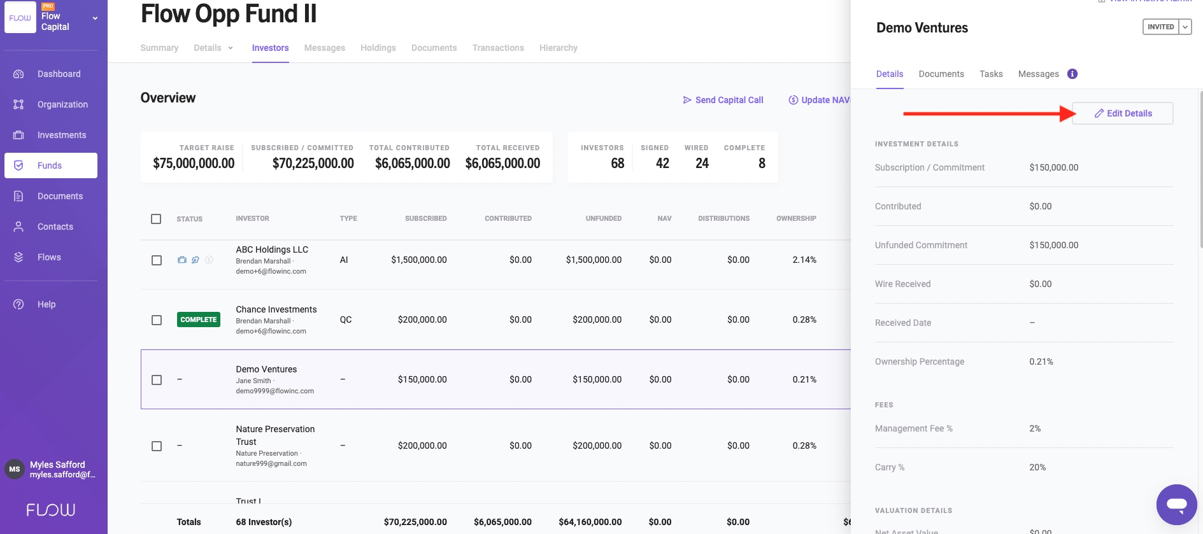Click the wired status icon for ABC Holdings
1203x534 pixels.
[x=182, y=260]
